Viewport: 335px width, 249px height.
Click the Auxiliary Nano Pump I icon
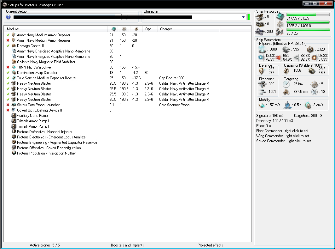click(14, 116)
